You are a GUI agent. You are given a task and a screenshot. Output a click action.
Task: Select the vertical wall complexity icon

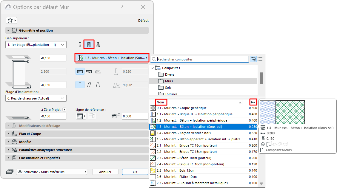point(80,85)
